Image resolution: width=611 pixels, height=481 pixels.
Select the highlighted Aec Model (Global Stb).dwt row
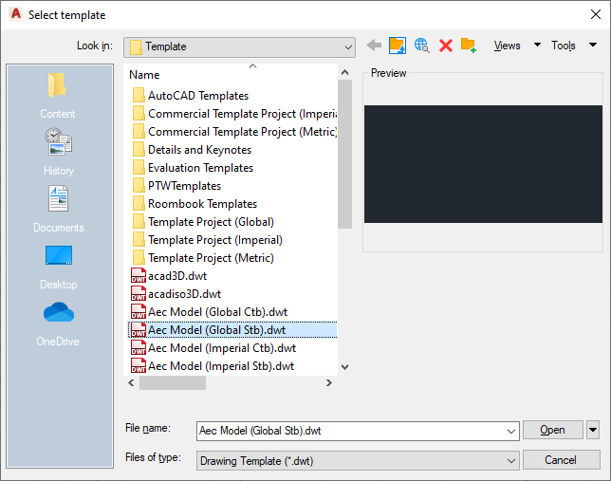coord(232,330)
